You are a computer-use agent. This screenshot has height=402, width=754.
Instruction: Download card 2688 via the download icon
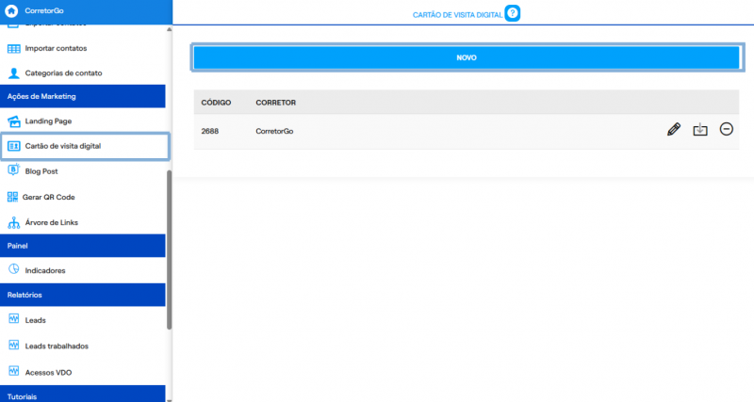tap(700, 129)
